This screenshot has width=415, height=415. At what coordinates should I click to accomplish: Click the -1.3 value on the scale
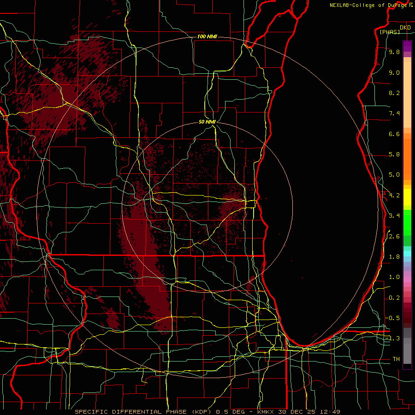pyautogui.click(x=392, y=338)
